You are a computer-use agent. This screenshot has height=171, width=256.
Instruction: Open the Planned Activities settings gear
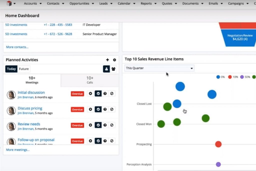click(114, 60)
